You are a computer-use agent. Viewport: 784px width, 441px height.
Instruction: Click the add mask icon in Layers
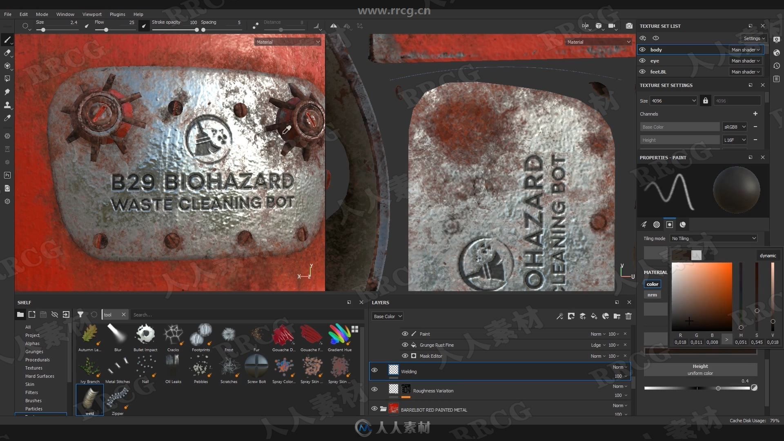click(x=571, y=316)
